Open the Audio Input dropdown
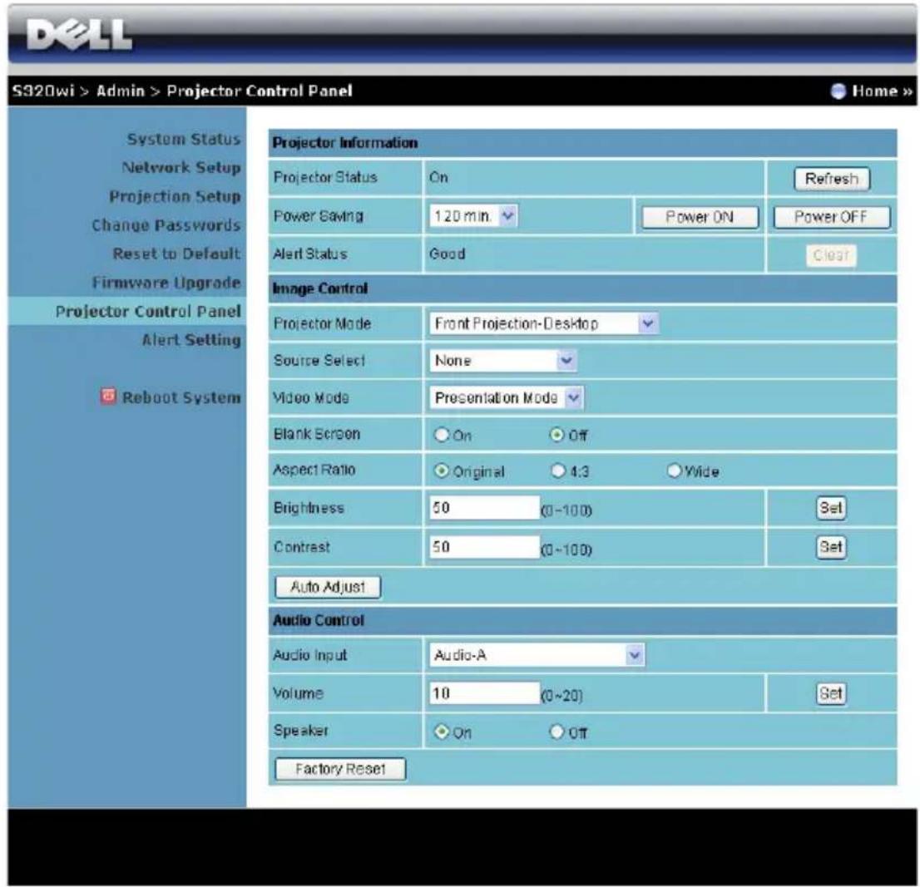 (x=537, y=655)
